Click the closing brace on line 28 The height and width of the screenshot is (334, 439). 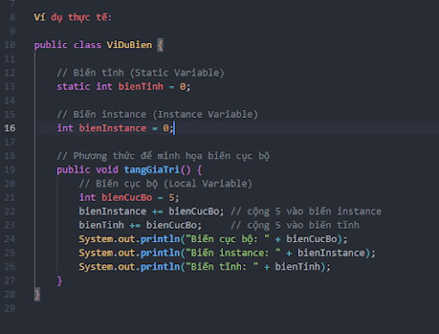coord(37,295)
